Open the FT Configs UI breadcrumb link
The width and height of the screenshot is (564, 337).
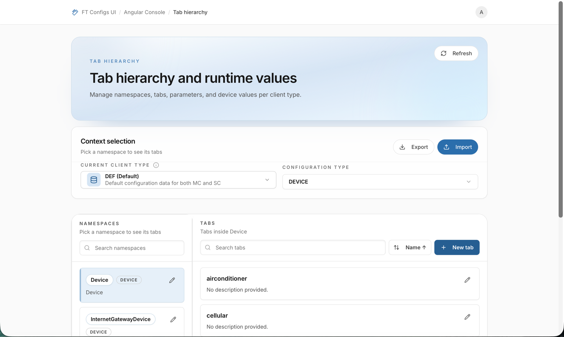(x=98, y=12)
